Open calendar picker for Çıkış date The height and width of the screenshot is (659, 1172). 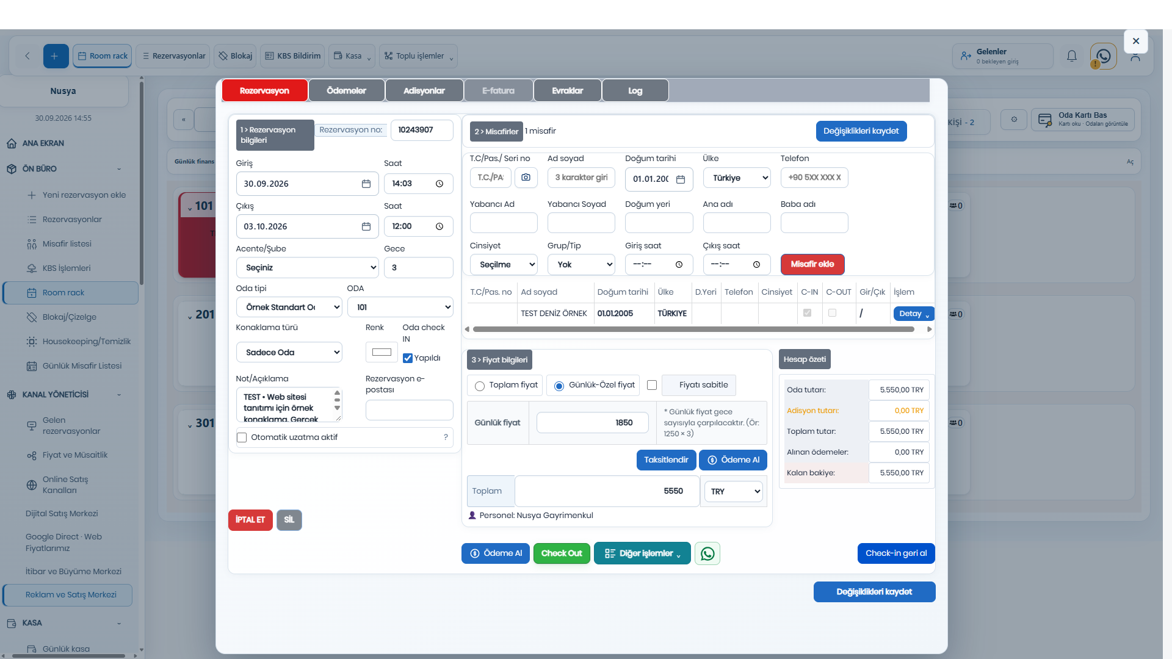point(366,226)
